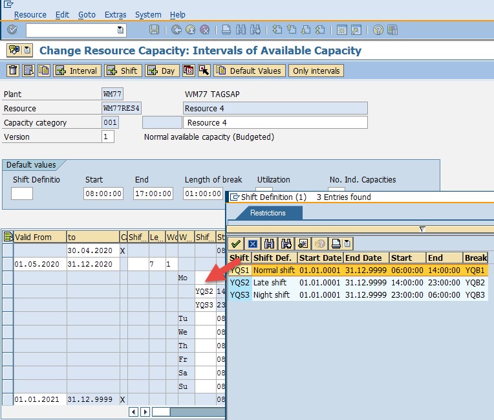Expand the restrictions area using the triangle
This screenshot has width=494, height=420.
pos(422,229)
